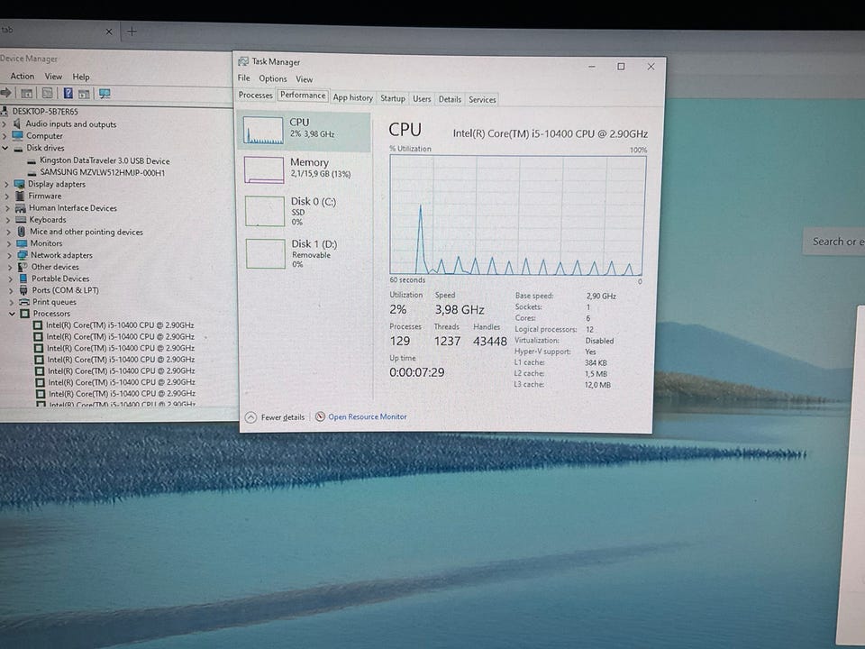The width and height of the screenshot is (865, 649).
Task: Collapse the Disk drives tree node
Action: (x=7, y=148)
